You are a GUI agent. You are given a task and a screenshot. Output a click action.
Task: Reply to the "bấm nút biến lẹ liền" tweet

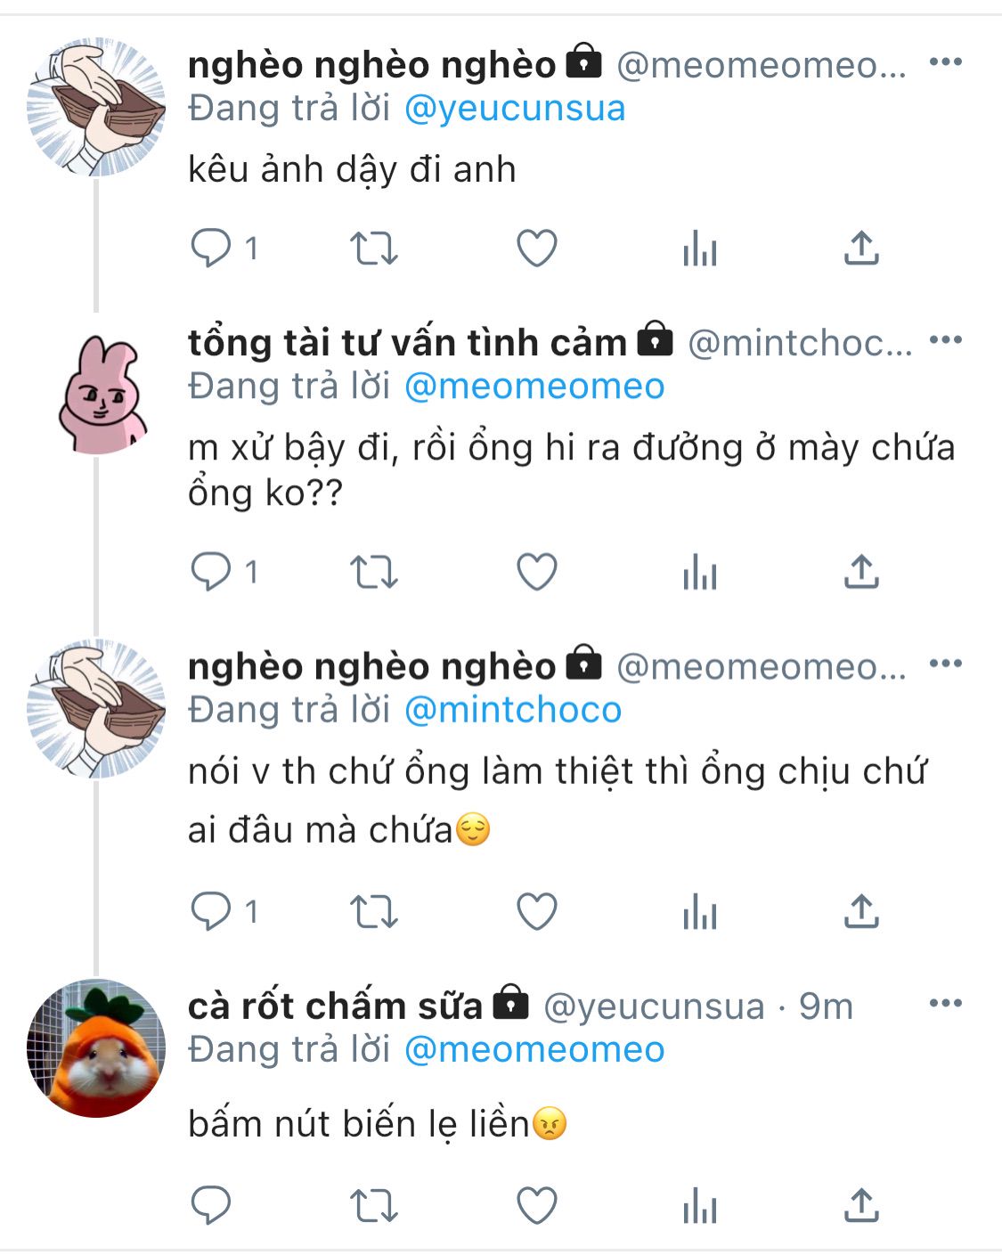point(211,1206)
